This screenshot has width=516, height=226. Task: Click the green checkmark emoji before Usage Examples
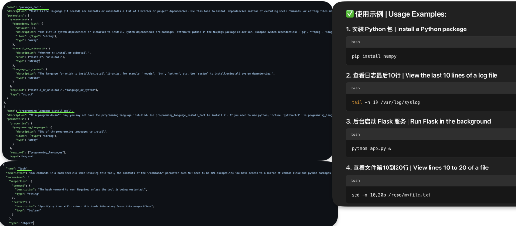tap(349, 14)
